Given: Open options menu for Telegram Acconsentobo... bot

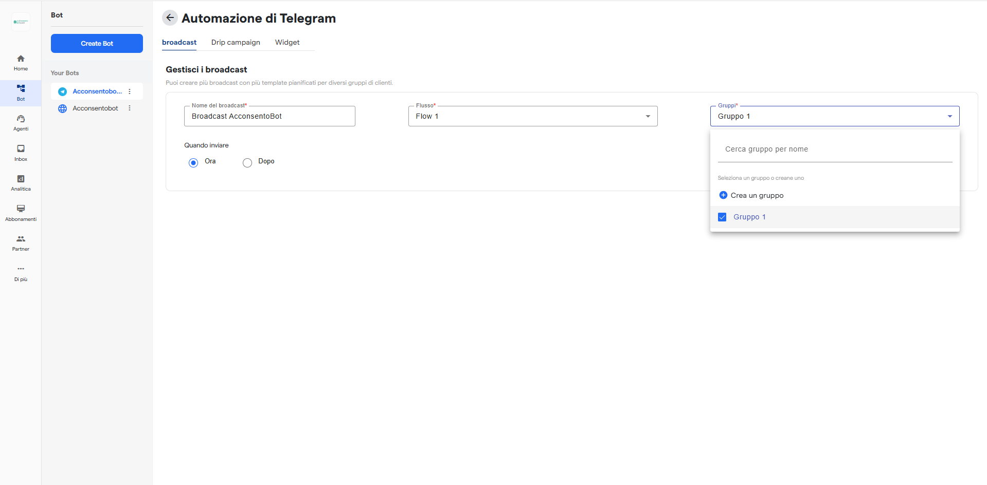Looking at the screenshot, I should click(130, 91).
